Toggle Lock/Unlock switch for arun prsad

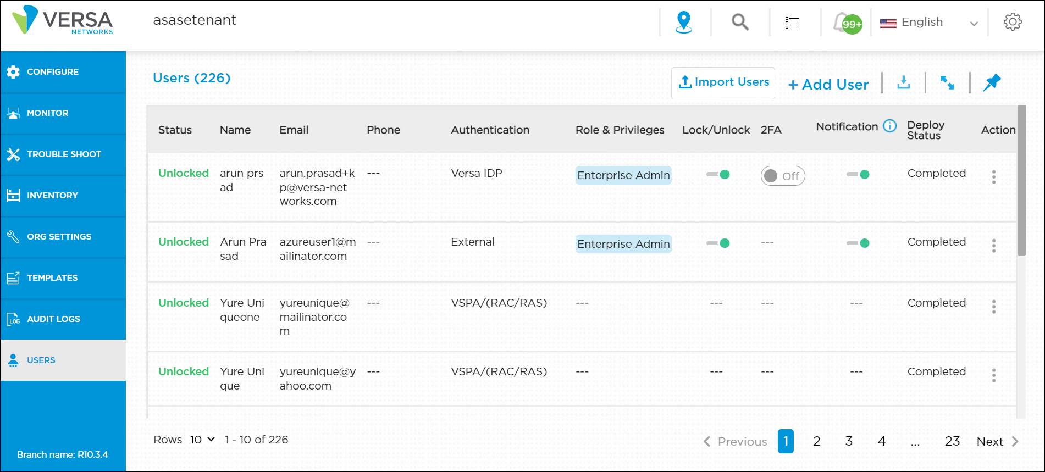[x=718, y=175]
